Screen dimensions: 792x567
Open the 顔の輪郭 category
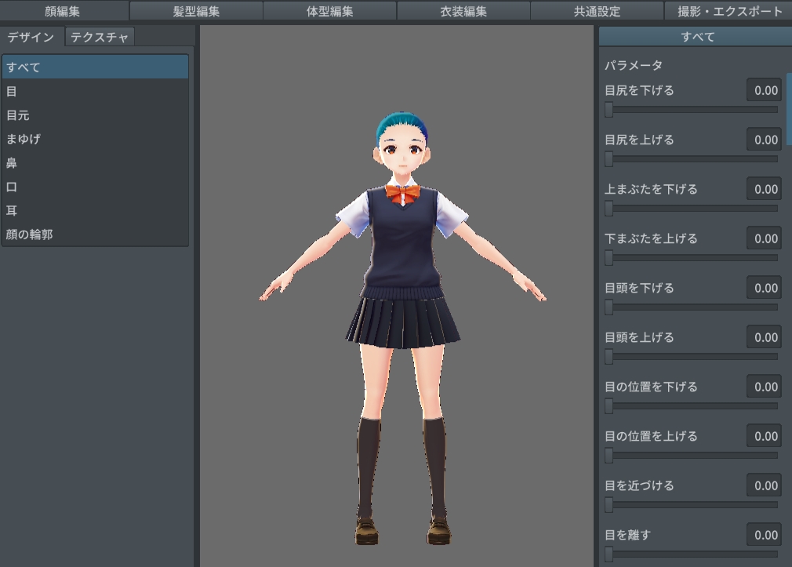(95, 234)
